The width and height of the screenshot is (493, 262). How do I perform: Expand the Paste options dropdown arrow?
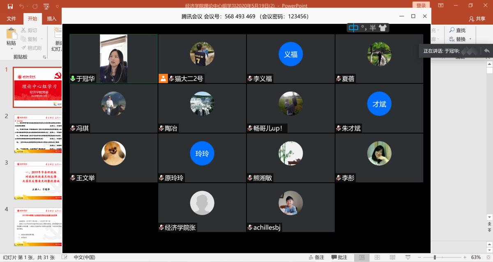point(11,49)
